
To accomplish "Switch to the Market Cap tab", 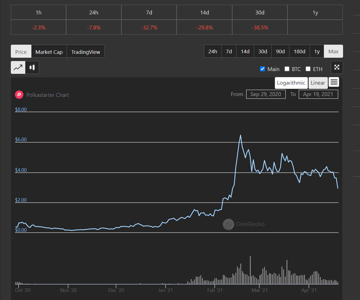I will [x=49, y=52].
